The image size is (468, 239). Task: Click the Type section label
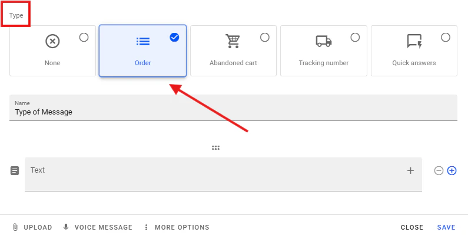[16, 15]
